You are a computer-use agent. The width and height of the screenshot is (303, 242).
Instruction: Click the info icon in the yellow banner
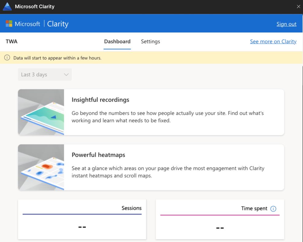pyautogui.click(x=7, y=58)
